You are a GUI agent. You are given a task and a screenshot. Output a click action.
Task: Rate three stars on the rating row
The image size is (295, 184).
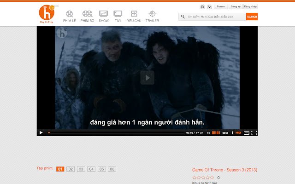point(203,178)
